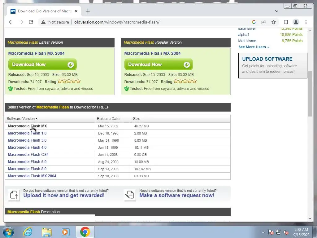The image size is (317, 238).
Task: Download Latest Version Macromedia Flash MX 2004
Action: pos(42,64)
